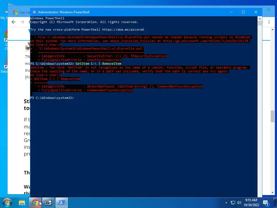Select the PowerShell taskbar icon
The height and width of the screenshot is (208, 277).
click(x=62, y=203)
